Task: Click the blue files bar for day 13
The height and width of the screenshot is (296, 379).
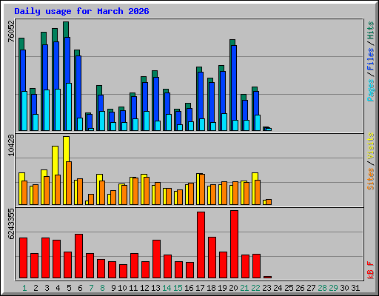Action: (156, 99)
